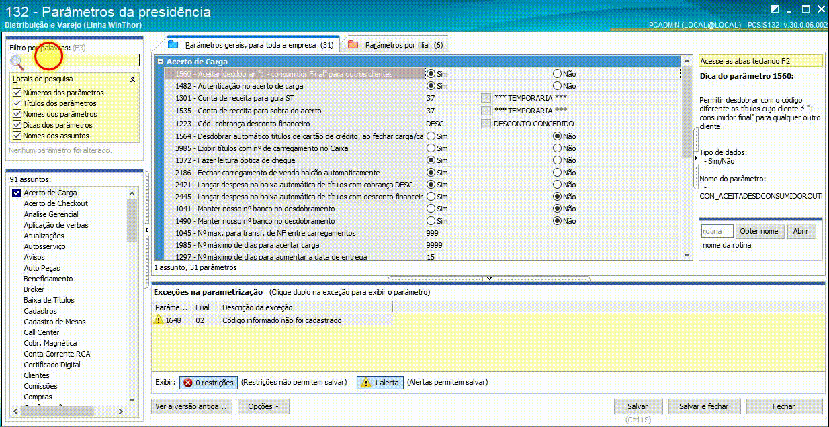Image resolution: width=829 pixels, height=427 pixels.
Task: Select Sim for parameter 3985 exibir títulos
Action: (431, 148)
